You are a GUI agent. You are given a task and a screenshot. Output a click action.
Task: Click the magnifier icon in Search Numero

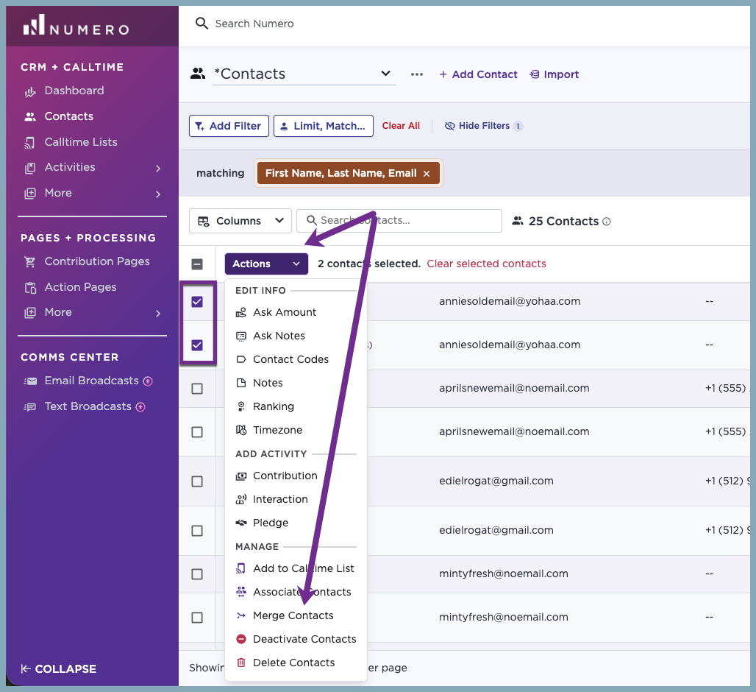click(x=201, y=23)
